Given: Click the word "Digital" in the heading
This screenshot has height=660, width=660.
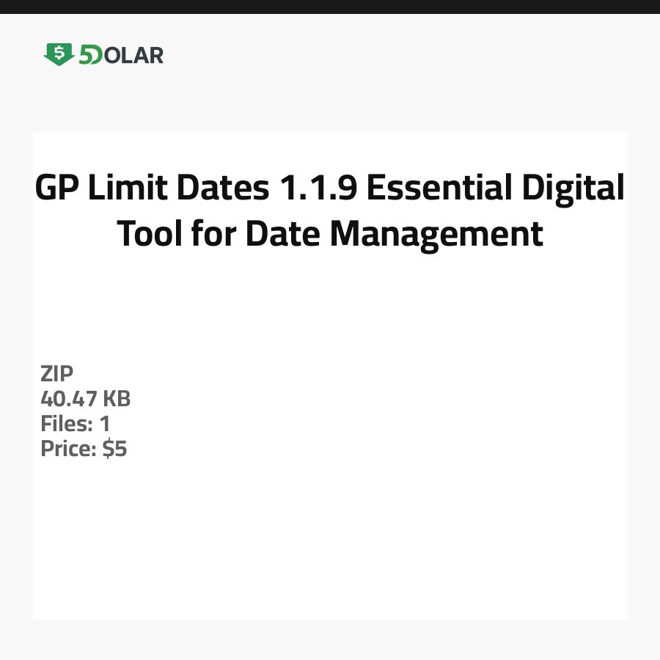Looking at the screenshot, I should pyautogui.click(x=573, y=189).
